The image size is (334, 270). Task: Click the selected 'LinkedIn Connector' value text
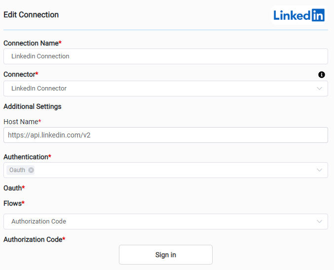pyautogui.click(x=39, y=89)
